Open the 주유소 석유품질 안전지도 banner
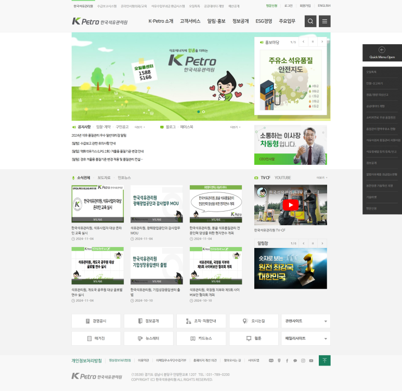 tap(291, 80)
